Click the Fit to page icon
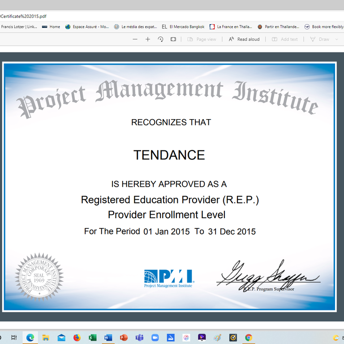 173,39
